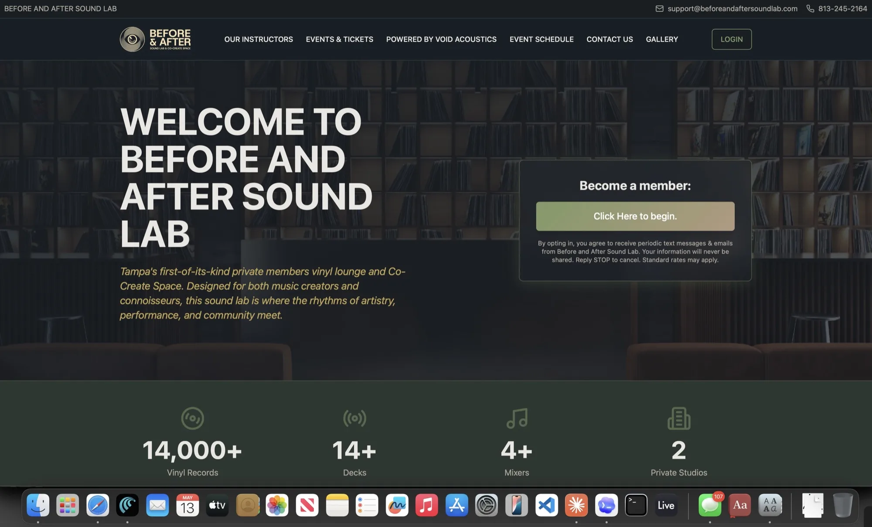View the Event Schedule page
Viewport: 872px width, 527px height.
(x=542, y=39)
